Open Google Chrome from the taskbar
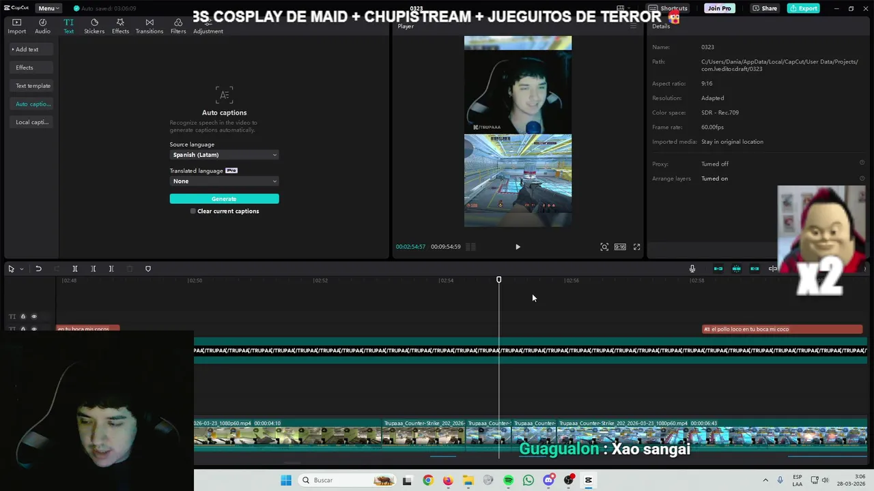This screenshot has height=491, width=874. point(427,480)
